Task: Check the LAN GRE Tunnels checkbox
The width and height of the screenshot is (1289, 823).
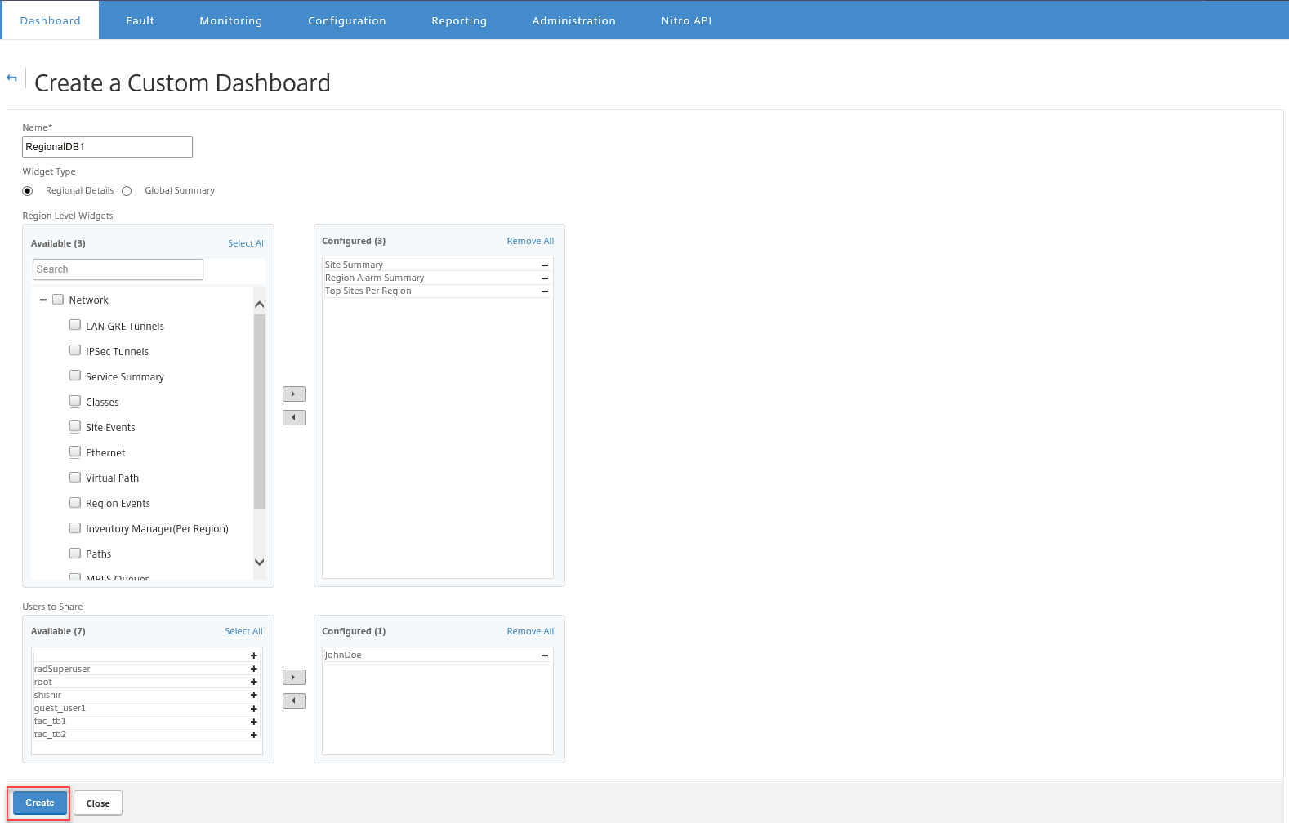Action: 75,325
